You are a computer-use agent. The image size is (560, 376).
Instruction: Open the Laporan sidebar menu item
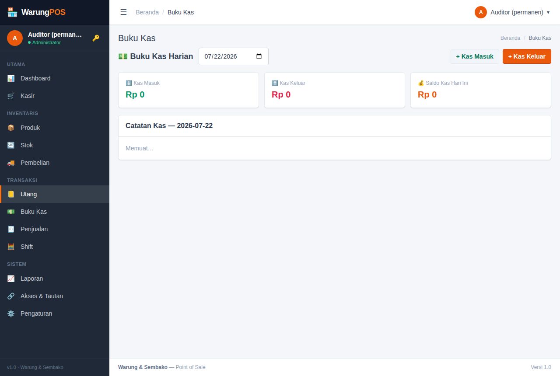pyautogui.click(x=55, y=279)
